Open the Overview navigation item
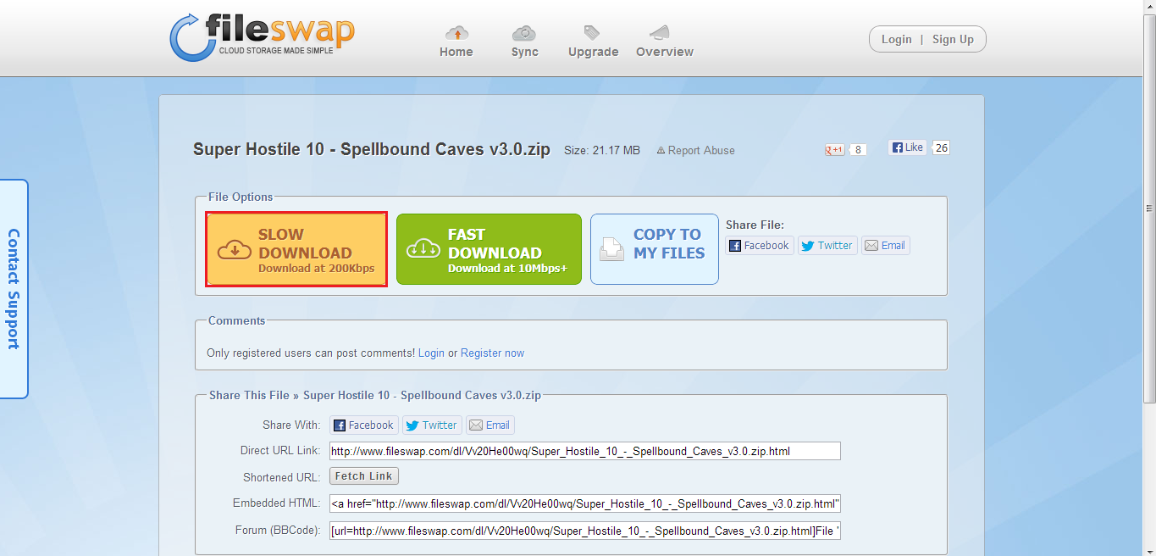The height and width of the screenshot is (556, 1156). (x=665, y=42)
